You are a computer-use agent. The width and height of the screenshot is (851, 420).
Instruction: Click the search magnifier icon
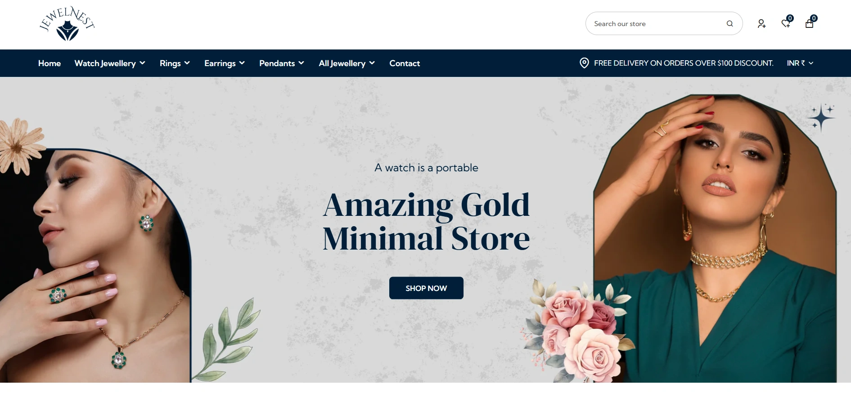[729, 24]
